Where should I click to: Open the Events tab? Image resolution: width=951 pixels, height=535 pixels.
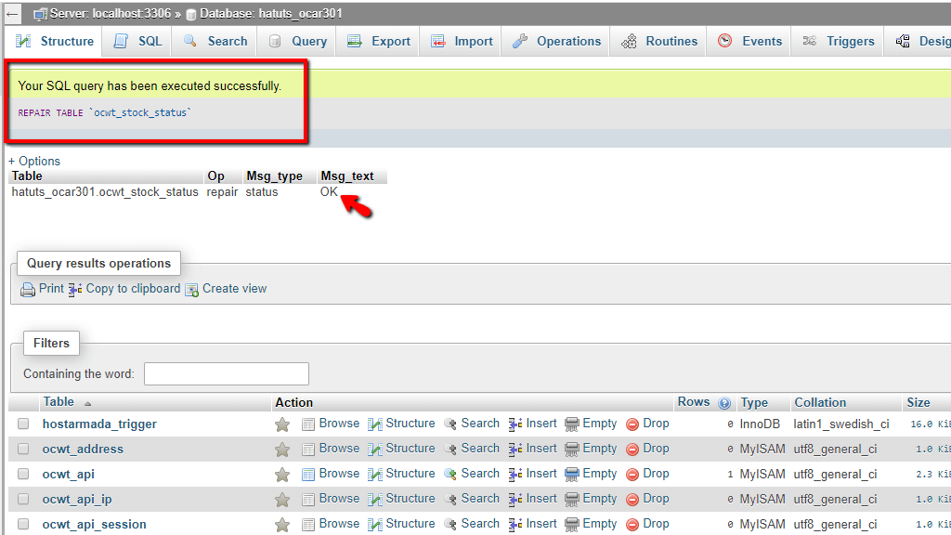click(749, 41)
